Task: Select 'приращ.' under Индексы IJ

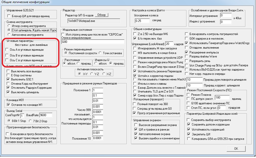Action: click(111, 63)
